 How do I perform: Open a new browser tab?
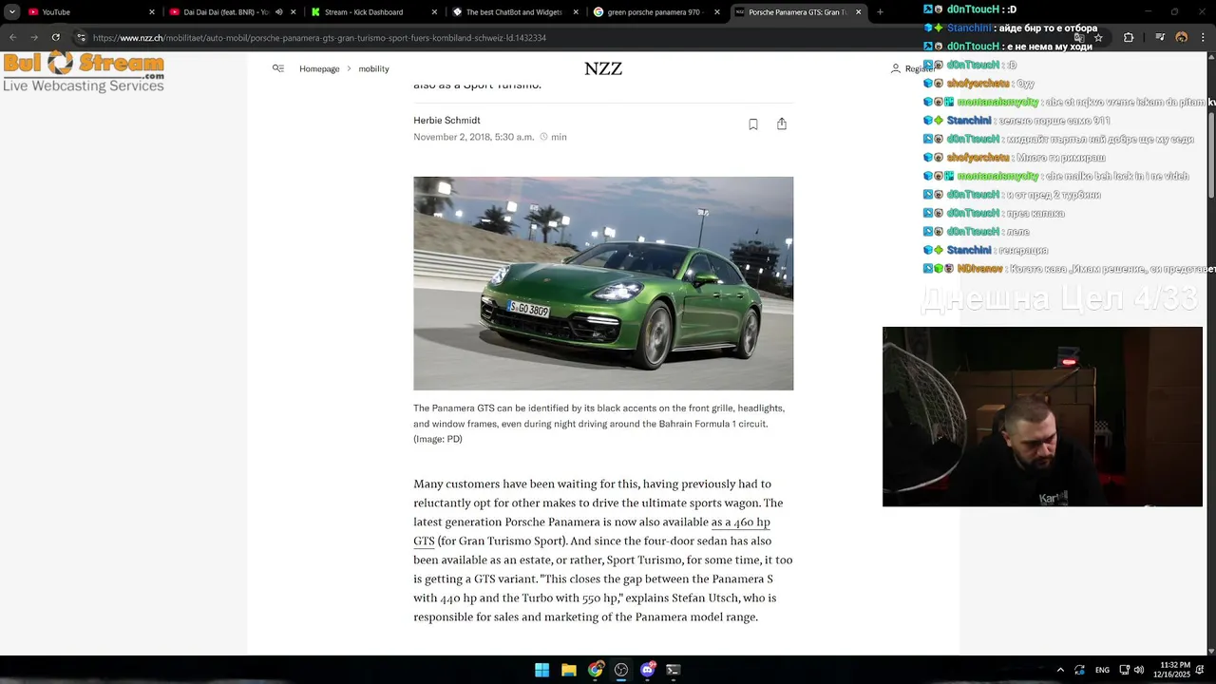[880, 12]
